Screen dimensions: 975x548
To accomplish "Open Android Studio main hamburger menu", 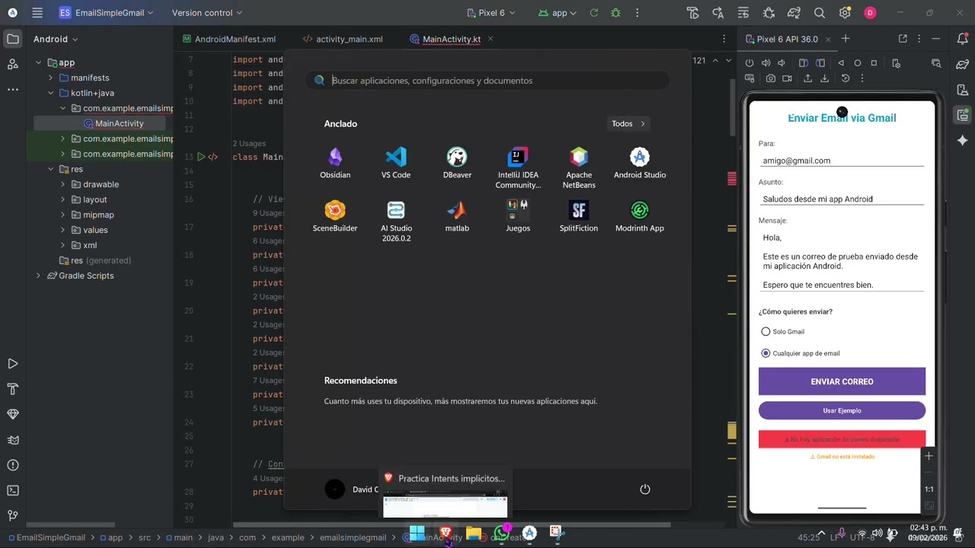I will coord(37,13).
